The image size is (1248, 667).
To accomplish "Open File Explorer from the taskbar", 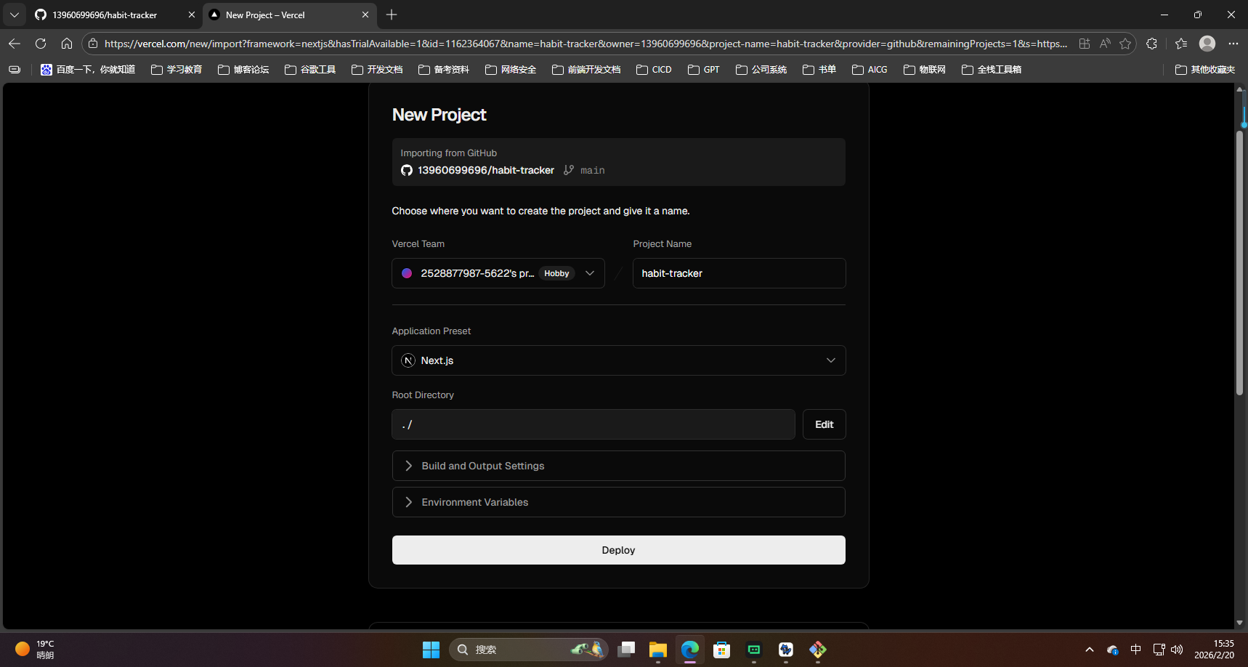I will [x=658, y=650].
